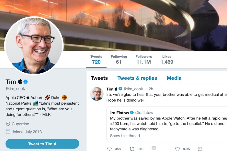
Task: Reply to Tim Cook's tweet
Action: point(110,149)
